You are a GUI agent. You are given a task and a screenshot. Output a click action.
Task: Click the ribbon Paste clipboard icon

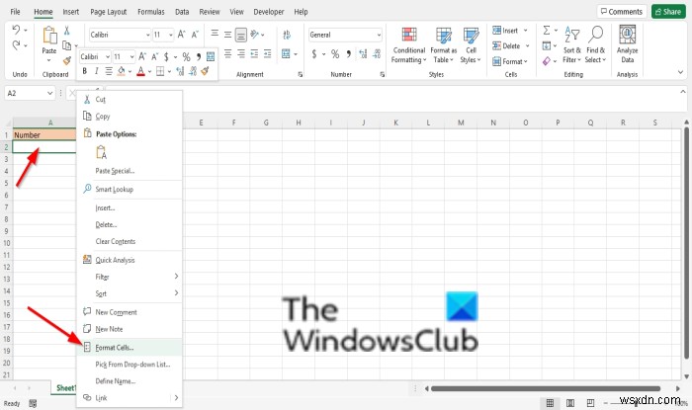tap(49, 36)
